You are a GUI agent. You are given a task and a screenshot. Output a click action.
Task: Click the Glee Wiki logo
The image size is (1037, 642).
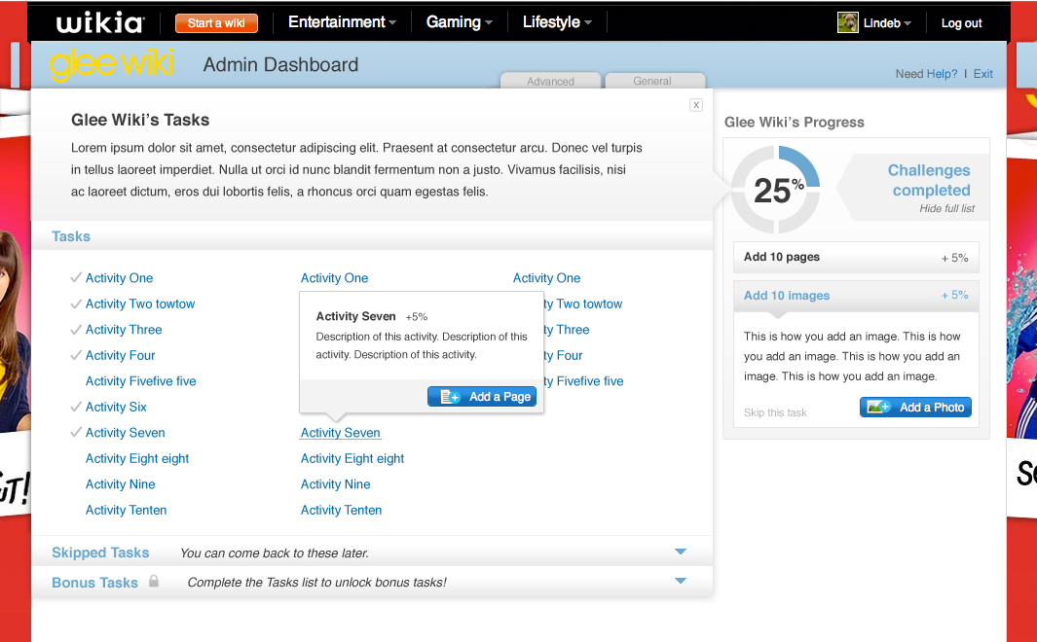tap(111, 64)
